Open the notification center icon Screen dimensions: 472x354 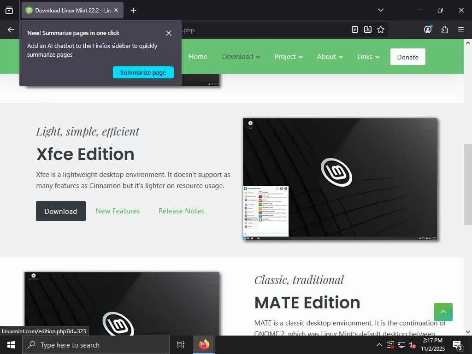(458, 345)
